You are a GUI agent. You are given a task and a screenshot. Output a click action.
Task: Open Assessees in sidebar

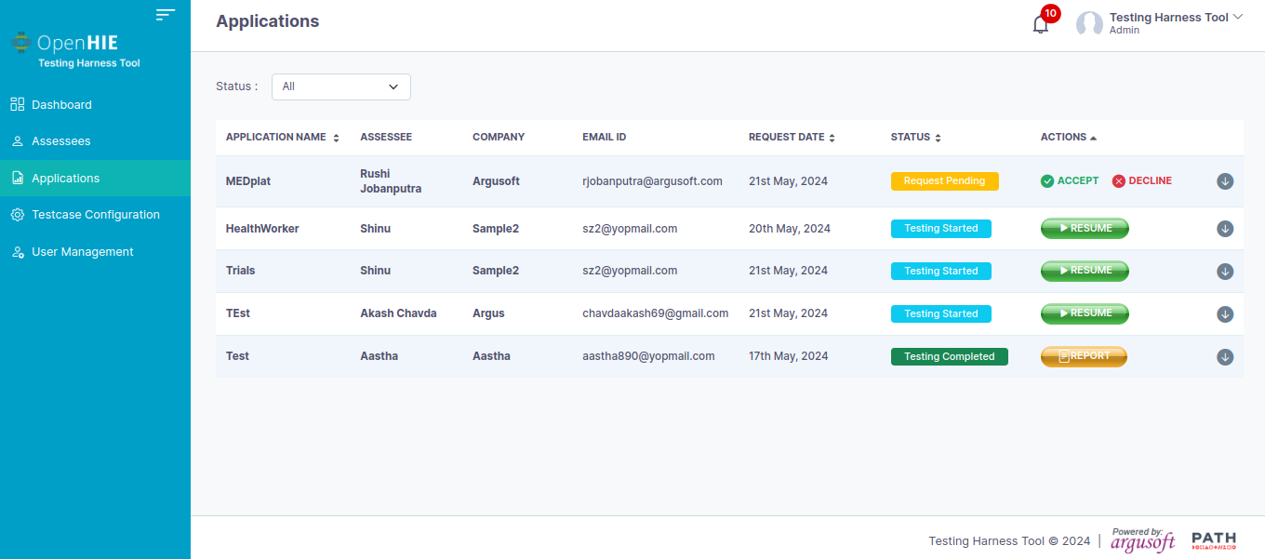[x=95, y=141]
